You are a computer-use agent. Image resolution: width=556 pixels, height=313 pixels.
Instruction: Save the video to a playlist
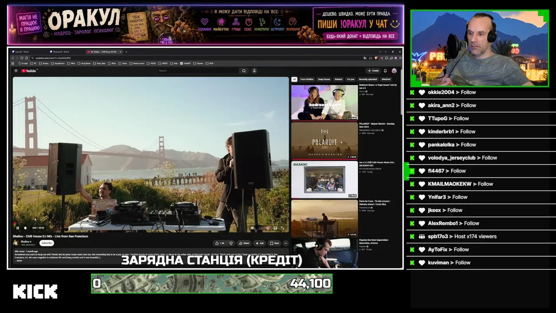274,243
